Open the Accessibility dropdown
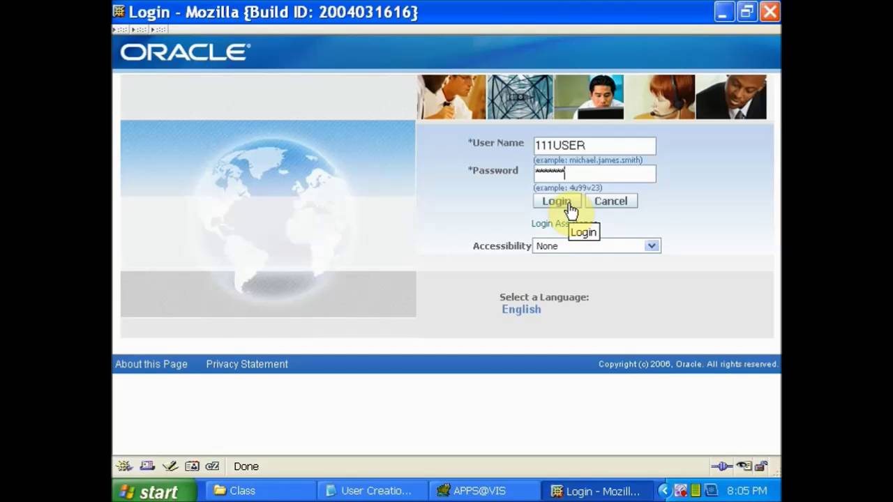The height and width of the screenshot is (502, 893). pyautogui.click(x=596, y=245)
